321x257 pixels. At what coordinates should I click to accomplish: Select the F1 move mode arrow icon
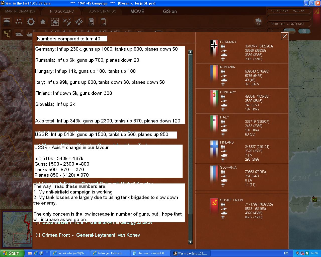(x=7, y=34)
